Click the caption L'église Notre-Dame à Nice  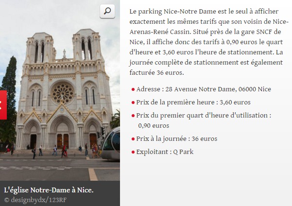(x=49, y=190)
